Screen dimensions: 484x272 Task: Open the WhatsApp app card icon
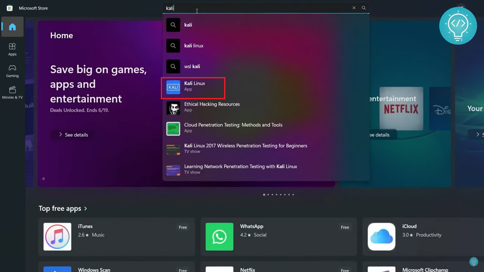[x=219, y=236]
